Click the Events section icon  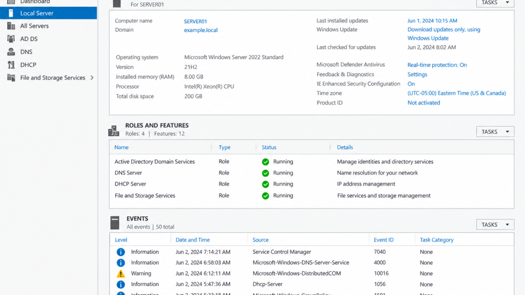pos(114,222)
